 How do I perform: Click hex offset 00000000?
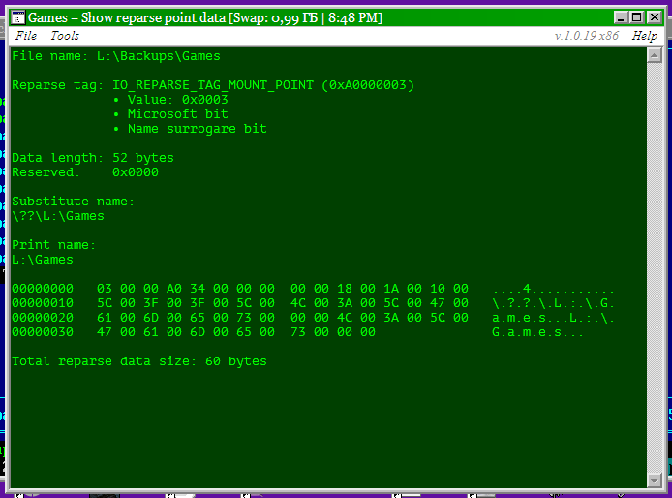click(43, 289)
